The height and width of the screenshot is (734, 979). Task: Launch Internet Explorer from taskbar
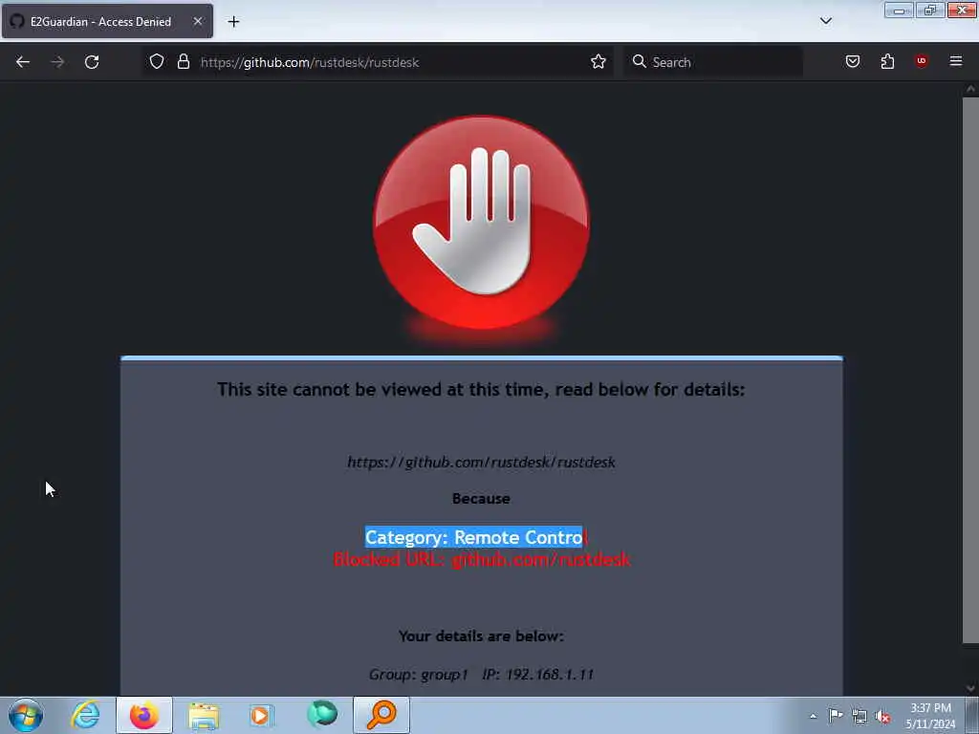click(85, 715)
